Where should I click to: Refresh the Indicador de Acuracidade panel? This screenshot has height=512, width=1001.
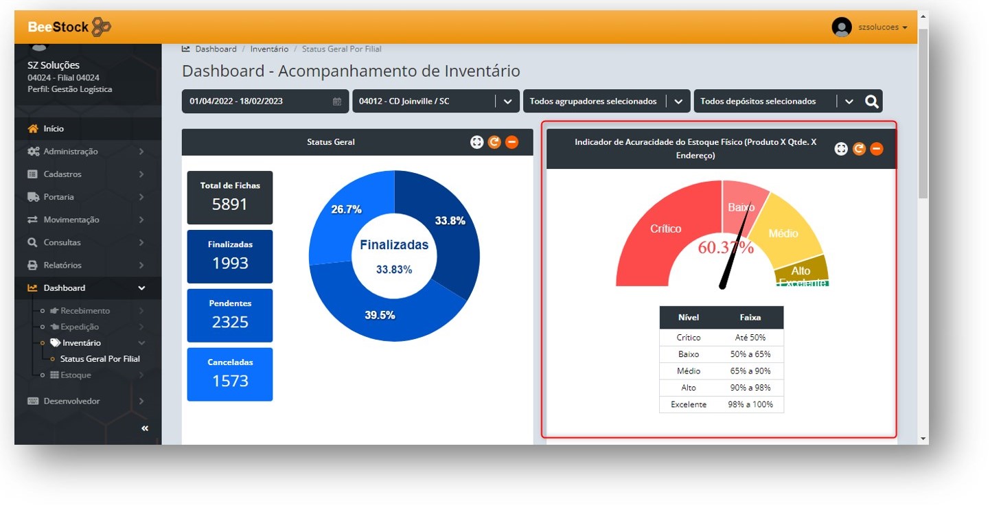(859, 149)
